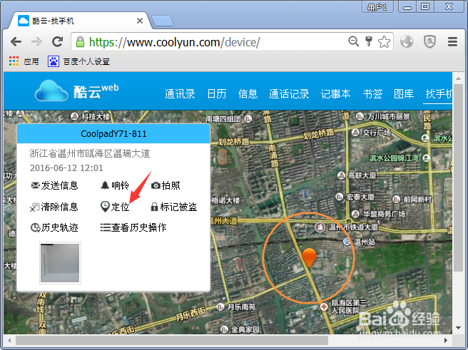Image resolution: width=468 pixels, height=350 pixels.
Task: Open the 通话记录 call log tab
Action: coord(289,94)
